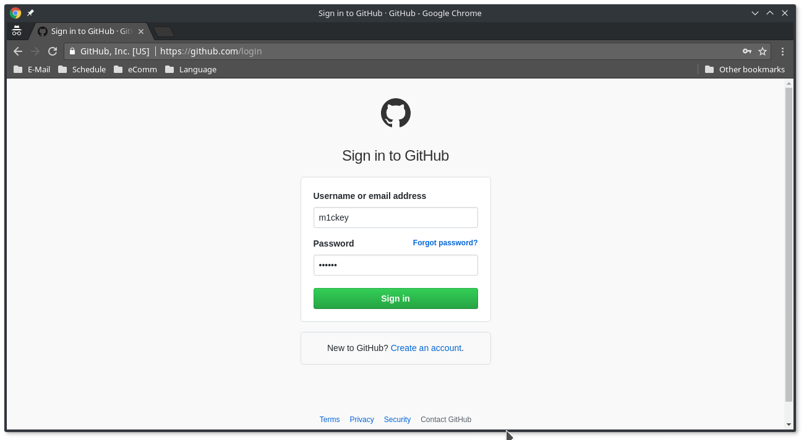Click the page vertical scrollbar
Image resolution: width=804 pixels, height=440 pixels.
tap(789, 247)
